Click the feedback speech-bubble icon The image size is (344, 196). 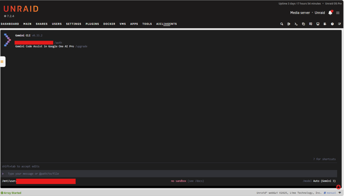311,24
